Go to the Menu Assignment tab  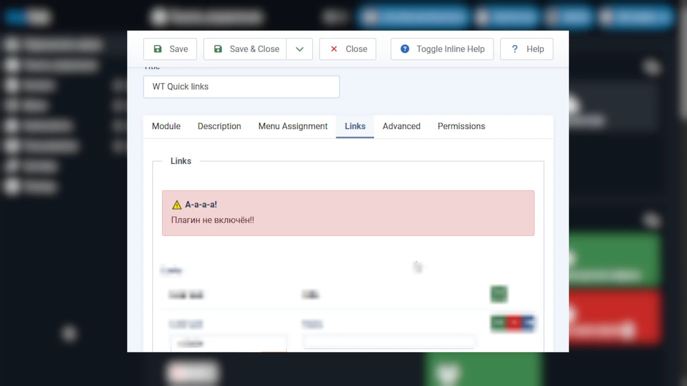point(293,126)
